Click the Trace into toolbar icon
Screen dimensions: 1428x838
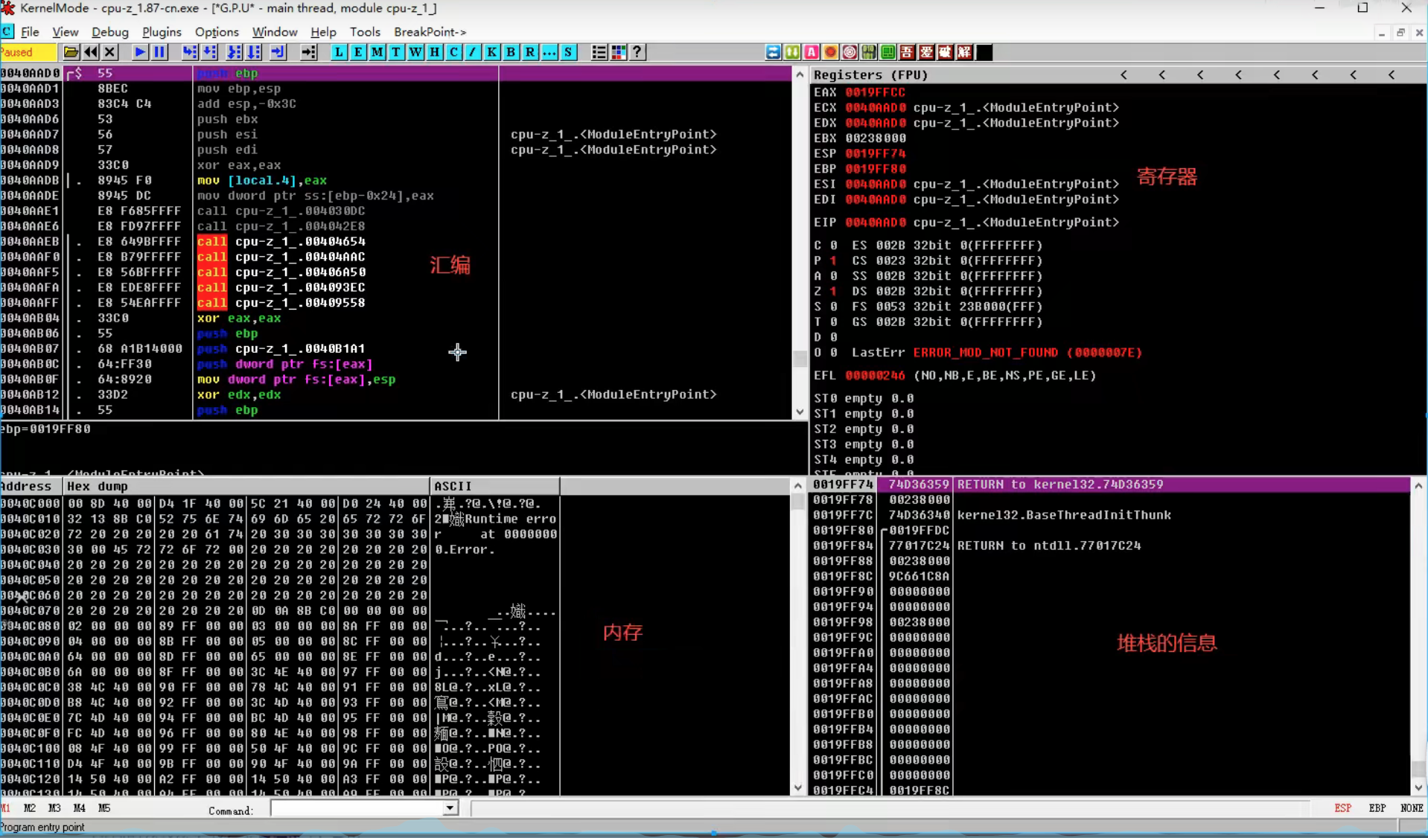pyautogui.click(x=234, y=52)
